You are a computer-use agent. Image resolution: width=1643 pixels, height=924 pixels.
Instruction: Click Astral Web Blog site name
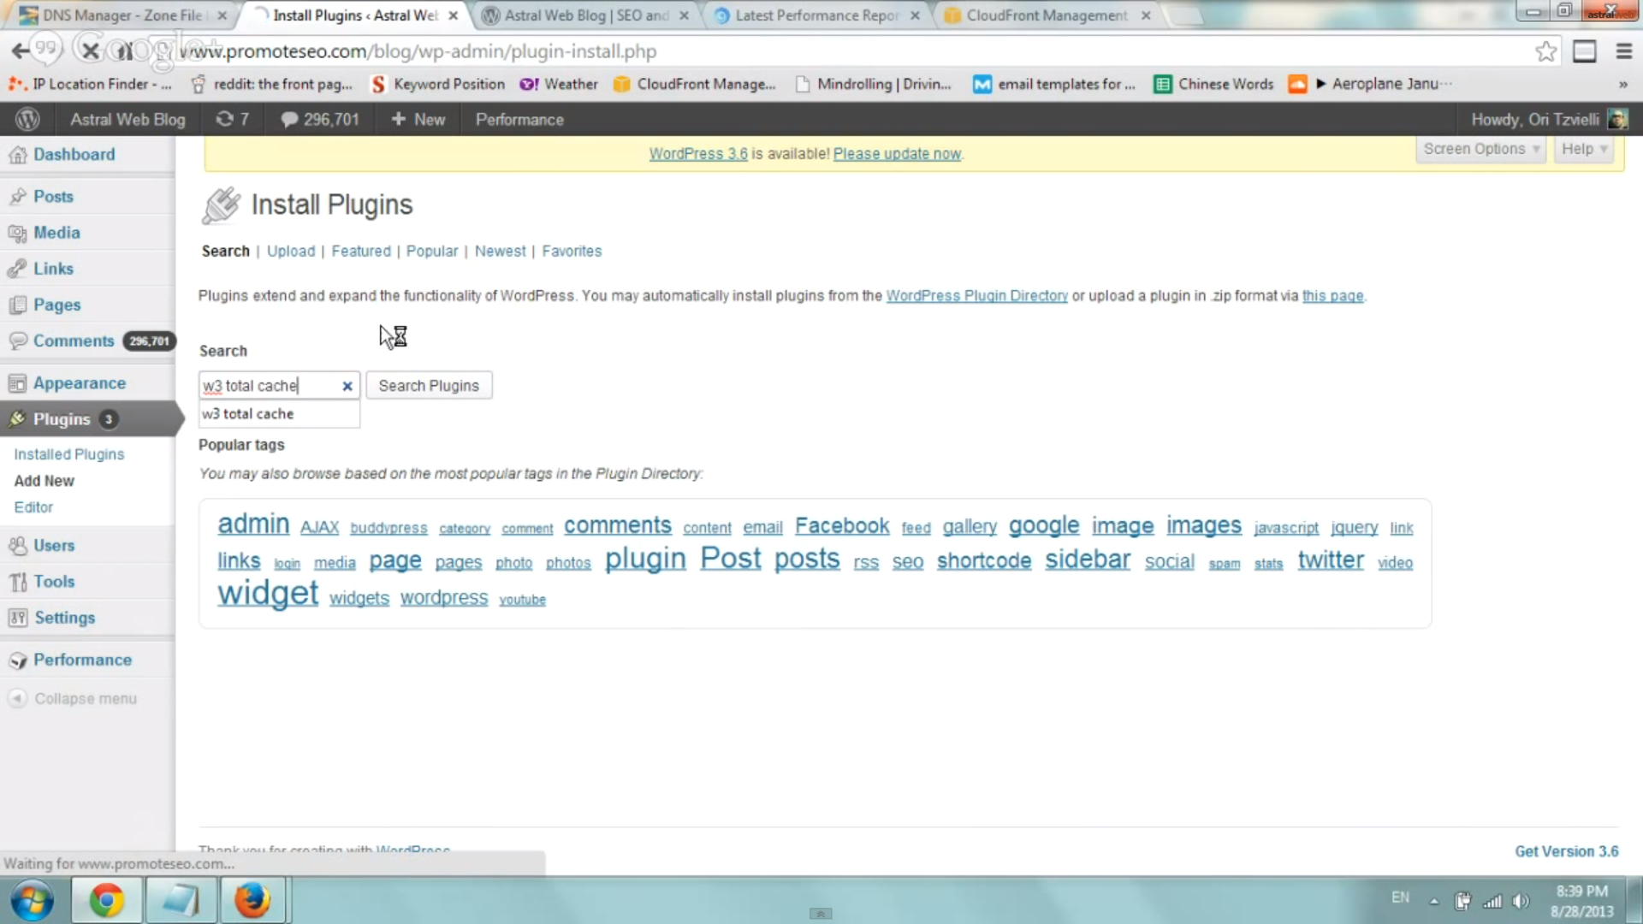pos(128,120)
